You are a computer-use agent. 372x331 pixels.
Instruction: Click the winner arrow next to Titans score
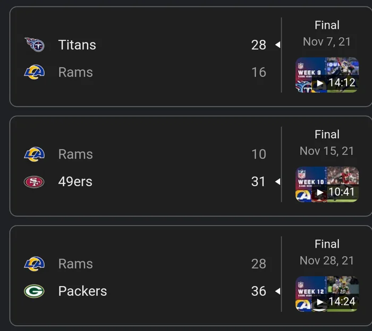point(277,45)
